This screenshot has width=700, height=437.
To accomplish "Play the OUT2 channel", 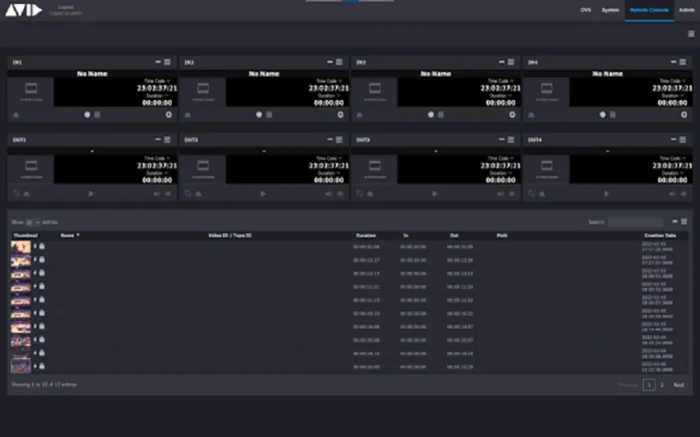I will 263,194.
